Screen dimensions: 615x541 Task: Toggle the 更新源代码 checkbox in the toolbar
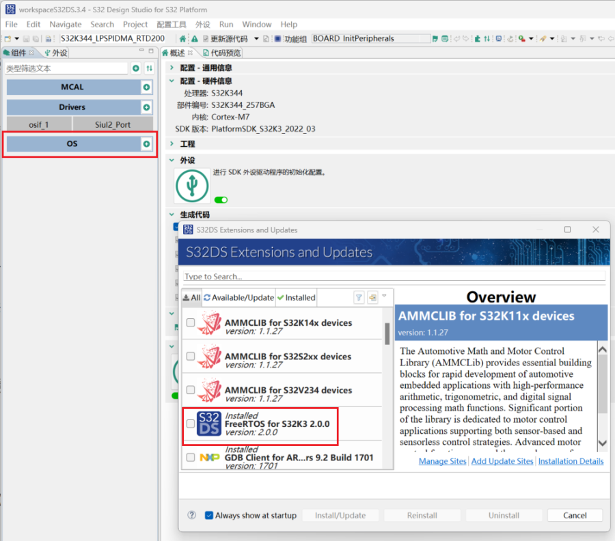(206, 39)
